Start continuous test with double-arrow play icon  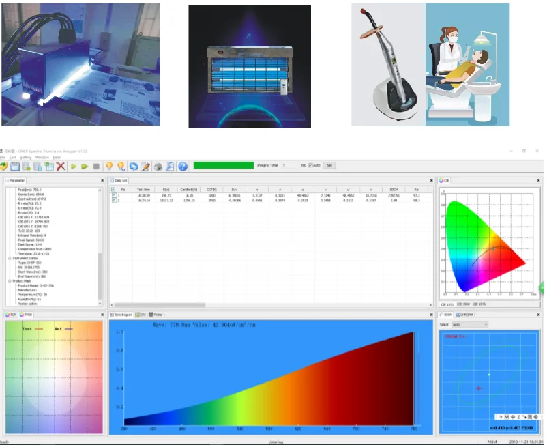[85, 167]
